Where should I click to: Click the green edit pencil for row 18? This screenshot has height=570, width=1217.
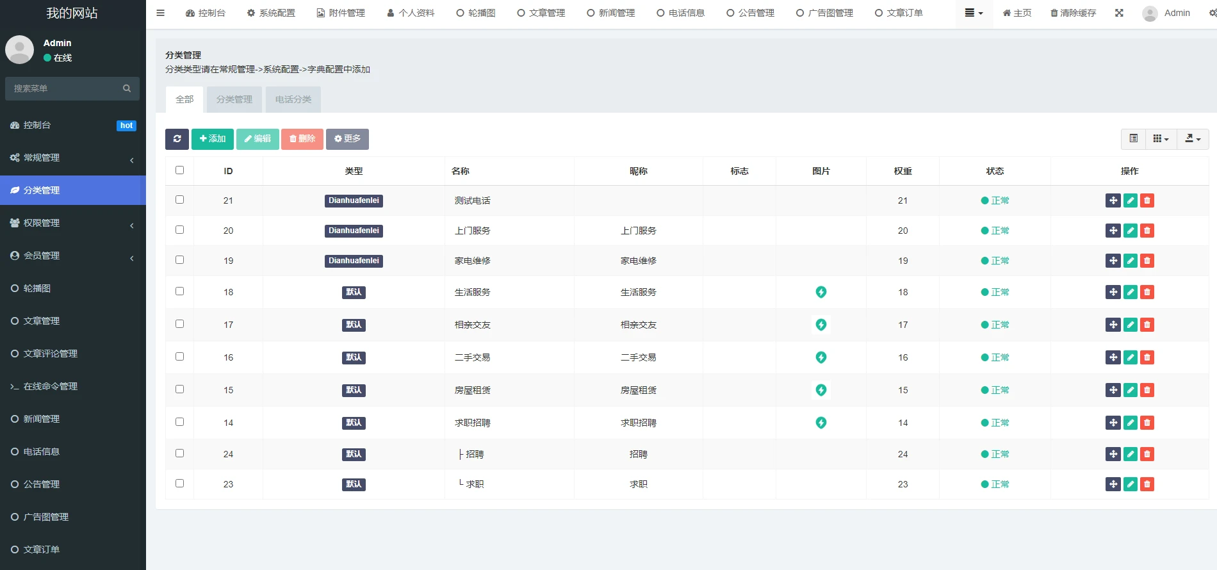(1131, 292)
